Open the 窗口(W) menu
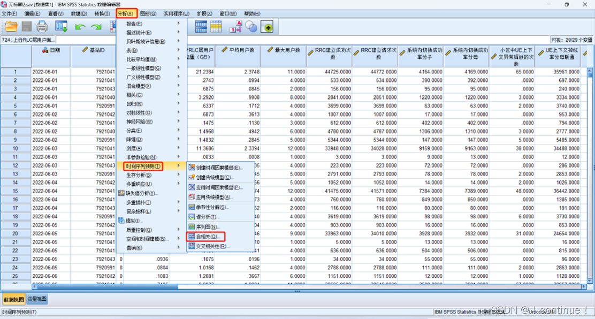 tap(227, 14)
